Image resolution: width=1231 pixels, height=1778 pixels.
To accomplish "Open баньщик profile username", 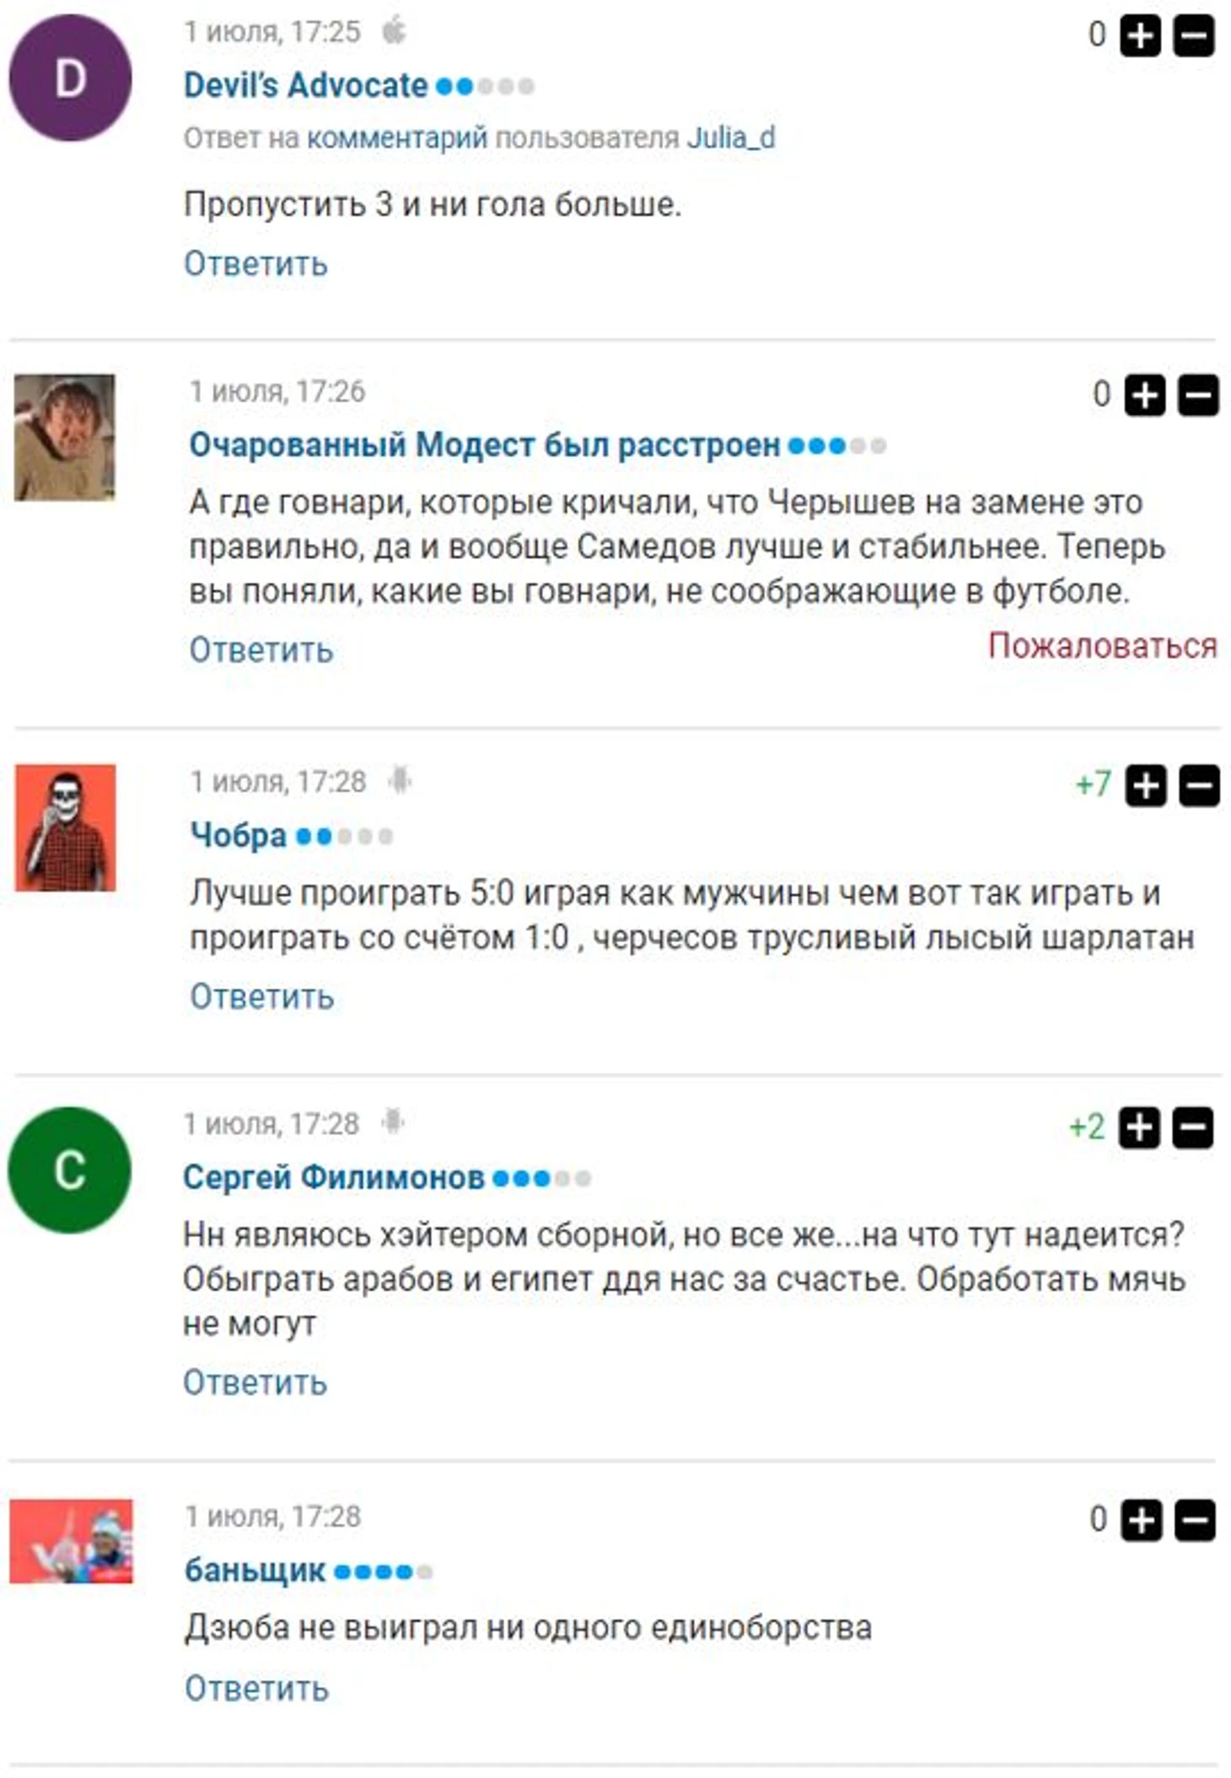I will pyautogui.click(x=255, y=1570).
